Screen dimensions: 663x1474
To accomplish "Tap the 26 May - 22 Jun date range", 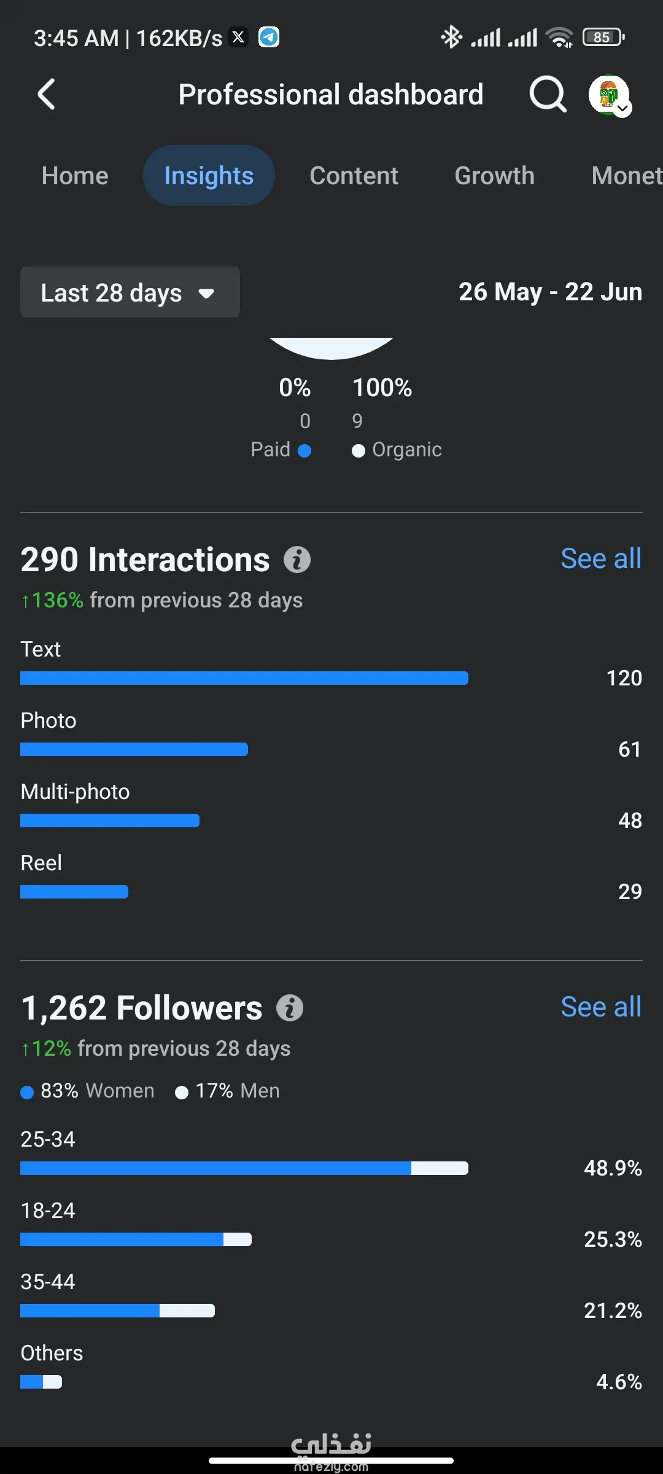I will [550, 292].
